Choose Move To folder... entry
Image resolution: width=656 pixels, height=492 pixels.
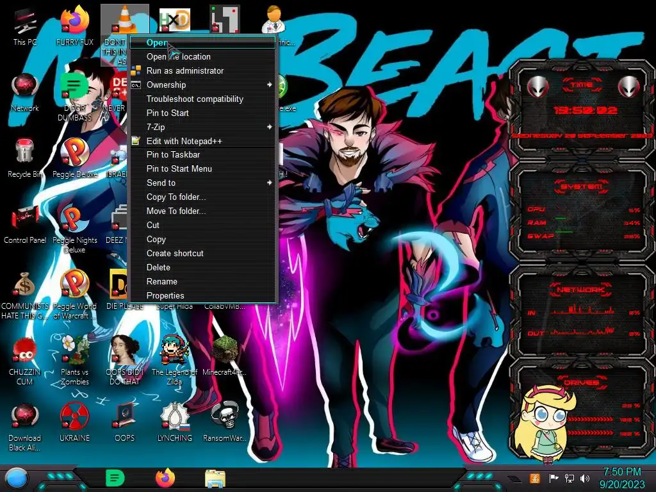pos(203,211)
